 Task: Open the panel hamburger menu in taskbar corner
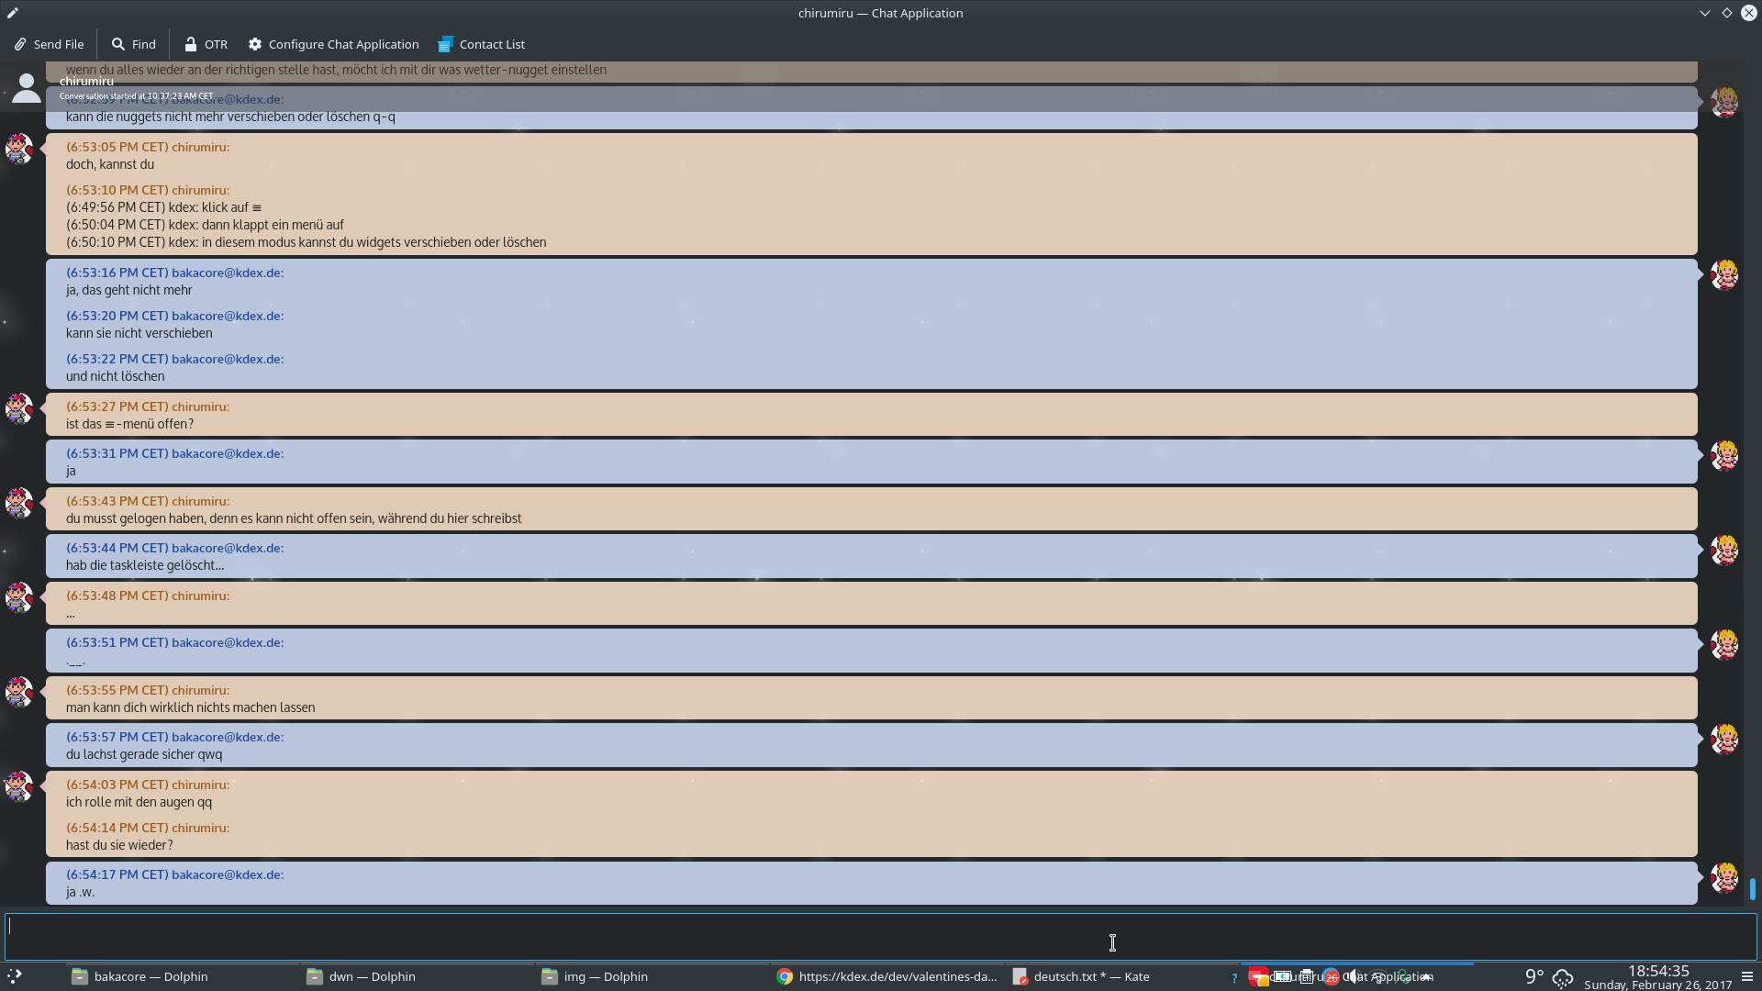coord(1747,976)
